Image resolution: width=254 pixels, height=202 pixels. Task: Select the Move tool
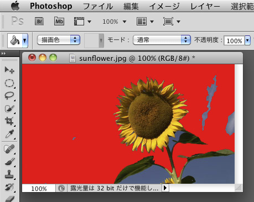(x=9, y=70)
